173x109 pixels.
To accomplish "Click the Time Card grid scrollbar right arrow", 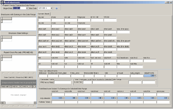I will 35,103.
